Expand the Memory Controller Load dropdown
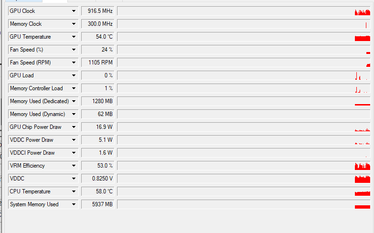The width and height of the screenshot is (374, 233). pyautogui.click(x=74, y=88)
